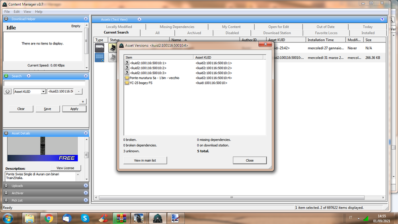The height and width of the screenshot is (224, 398).
Task: Collapse the Asset Details panel chevron
Action: [86, 133]
